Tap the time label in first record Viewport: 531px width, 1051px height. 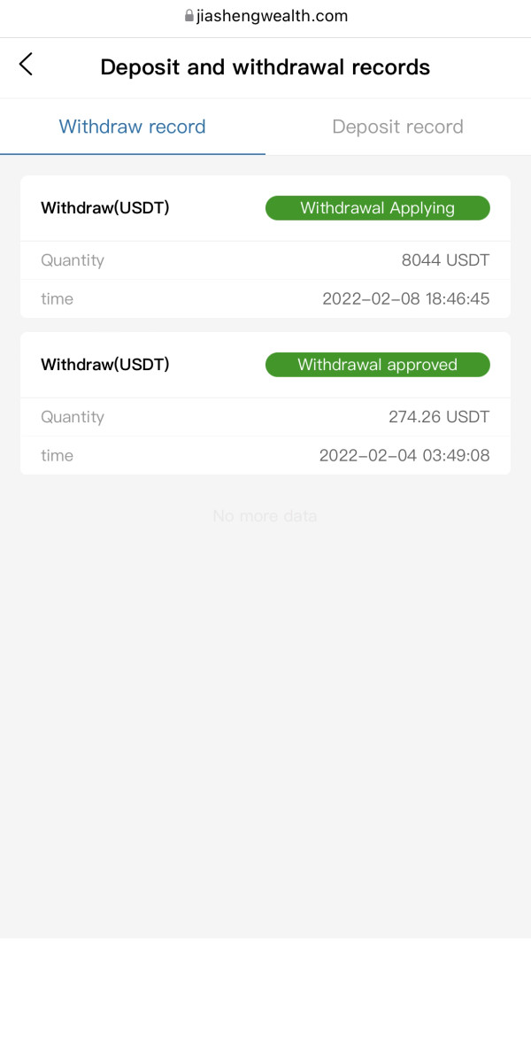click(x=57, y=299)
